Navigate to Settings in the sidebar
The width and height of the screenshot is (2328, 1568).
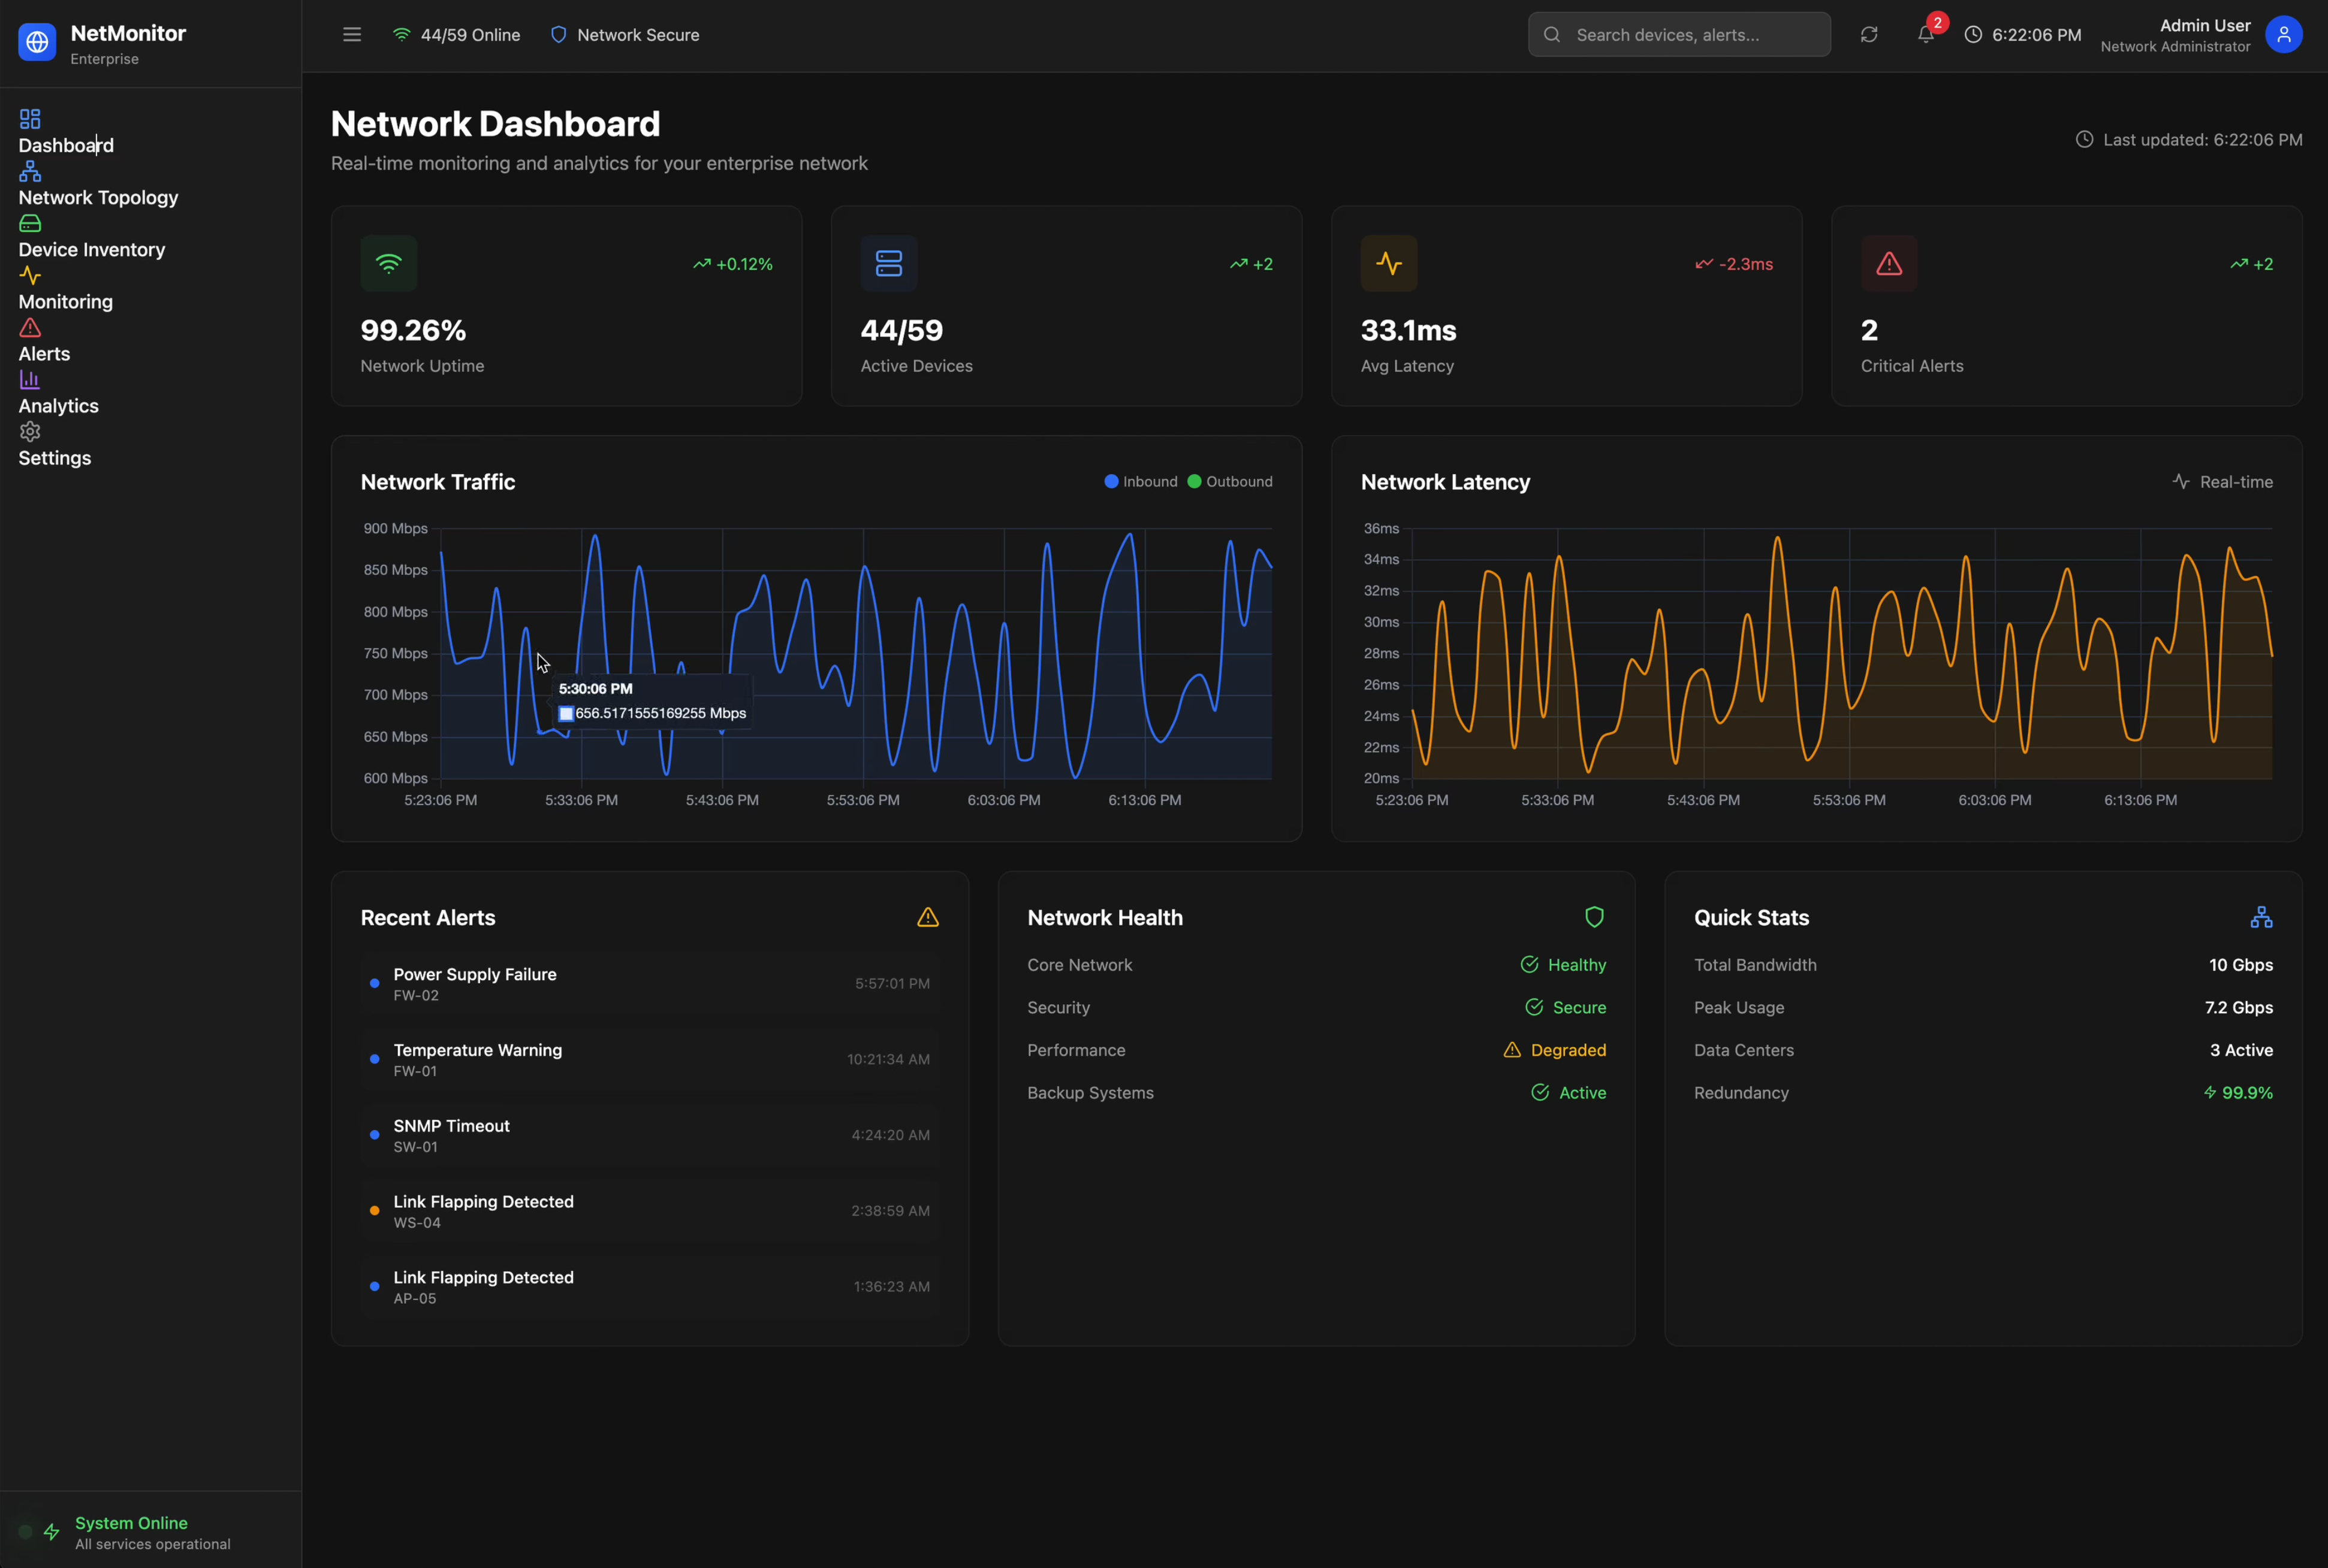[x=55, y=458]
